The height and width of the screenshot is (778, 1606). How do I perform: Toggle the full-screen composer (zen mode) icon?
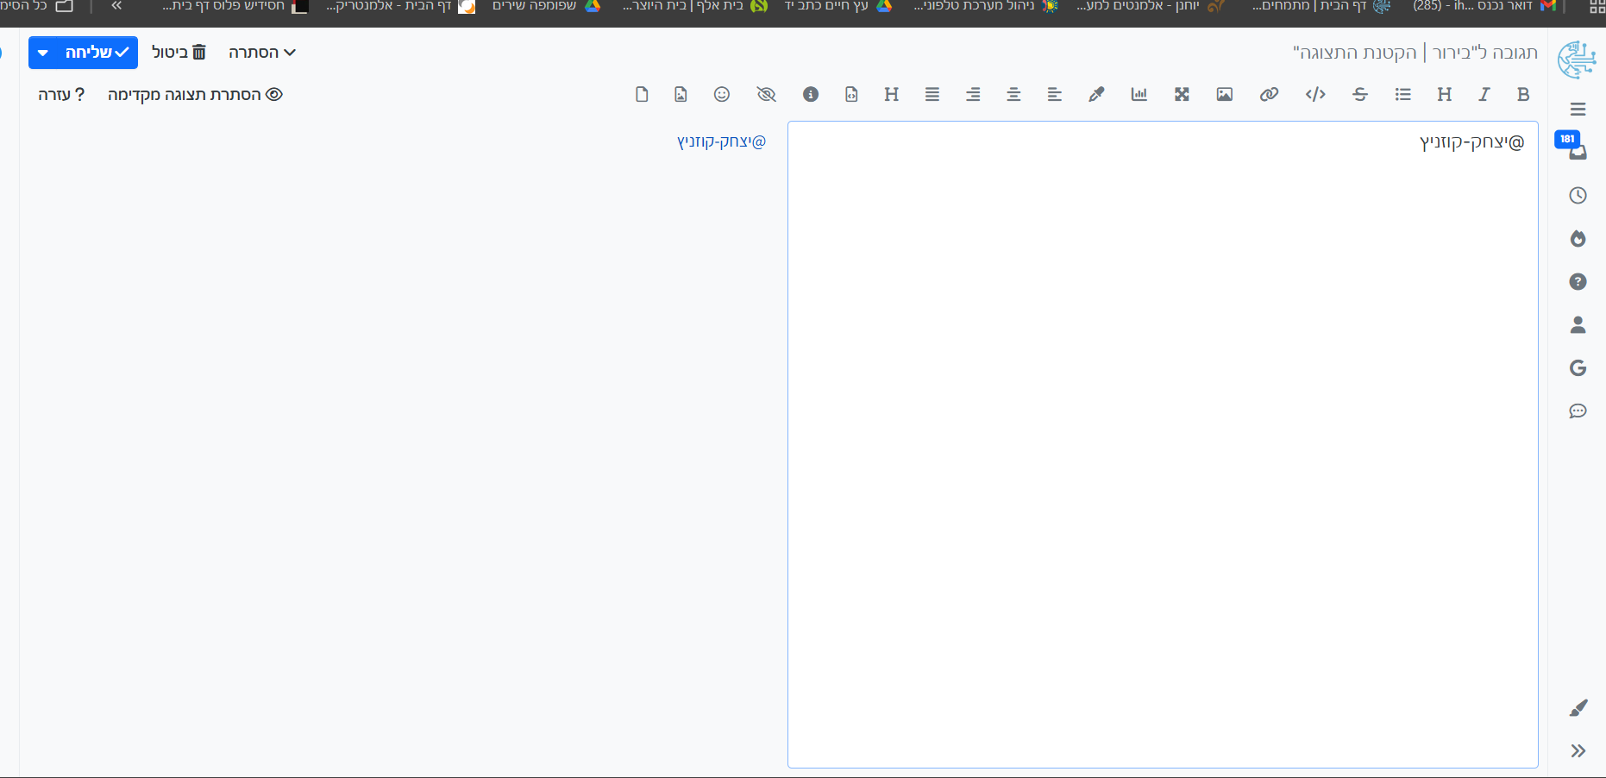click(x=1182, y=95)
